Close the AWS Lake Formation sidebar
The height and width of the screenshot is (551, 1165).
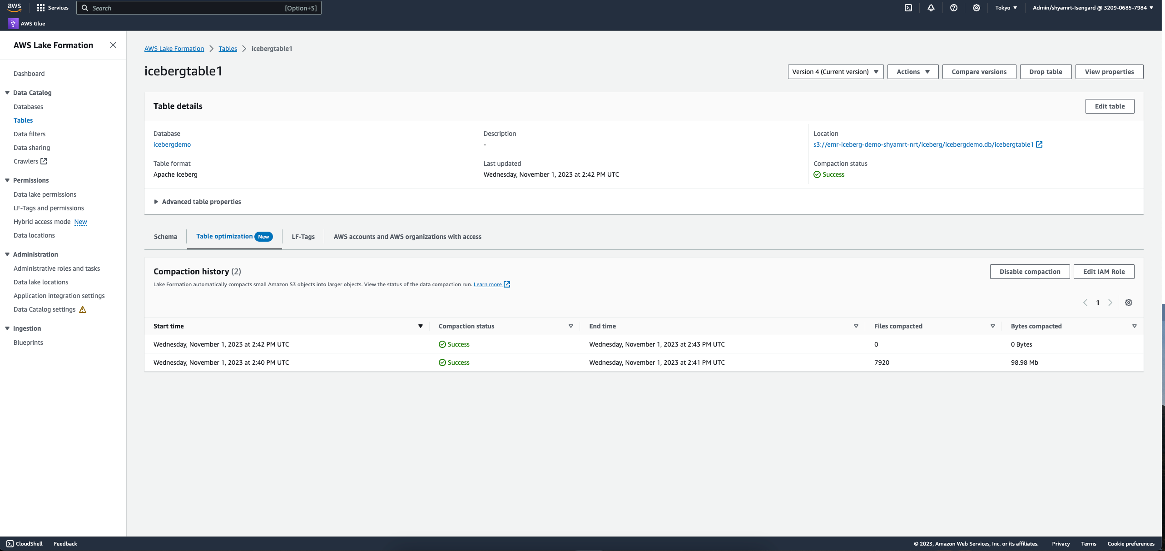pyautogui.click(x=113, y=45)
